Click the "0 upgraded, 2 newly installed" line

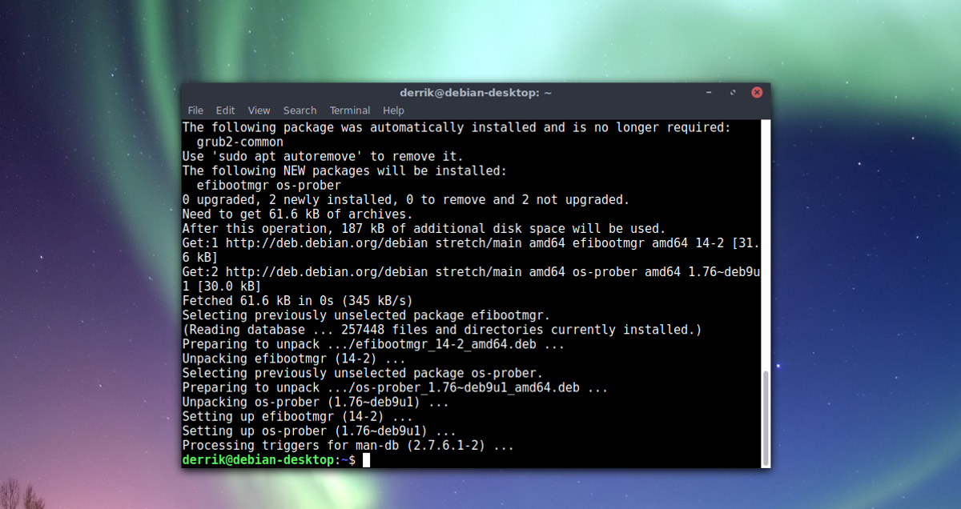[406, 199]
